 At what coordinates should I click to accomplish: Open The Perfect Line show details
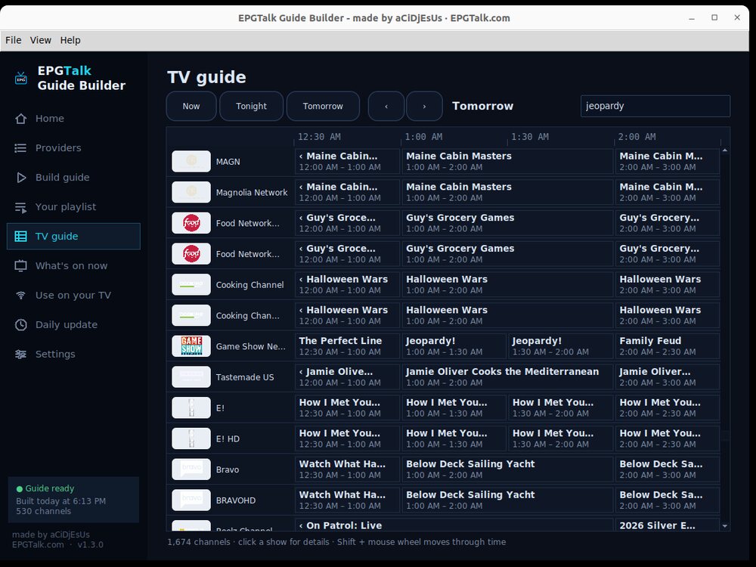click(347, 346)
